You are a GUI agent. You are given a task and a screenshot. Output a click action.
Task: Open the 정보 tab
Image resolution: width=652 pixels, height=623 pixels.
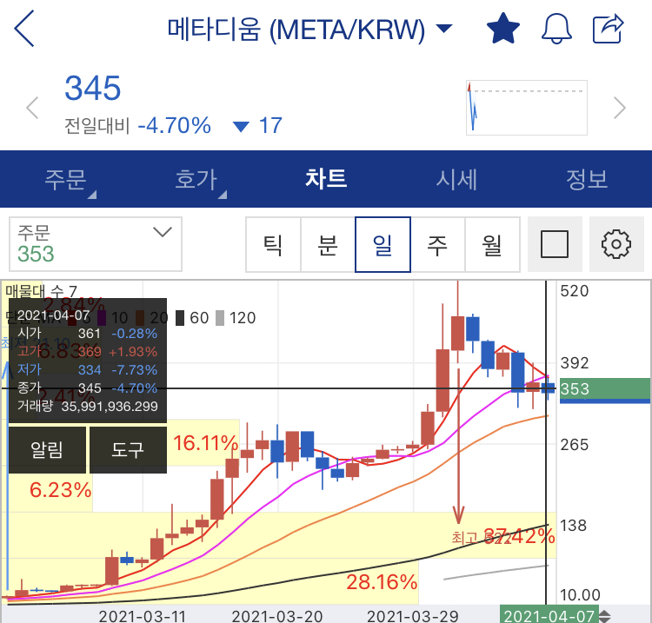587,180
